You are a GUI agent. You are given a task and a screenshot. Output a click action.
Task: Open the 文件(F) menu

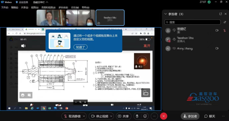click(x=5, y=8)
